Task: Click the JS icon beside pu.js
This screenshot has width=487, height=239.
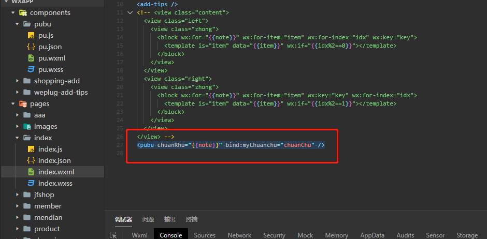Action: [x=31, y=36]
